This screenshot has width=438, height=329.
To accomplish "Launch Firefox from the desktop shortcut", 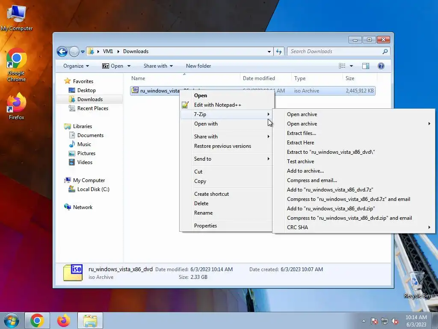I will pyautogui.click(x=17, y=106).
